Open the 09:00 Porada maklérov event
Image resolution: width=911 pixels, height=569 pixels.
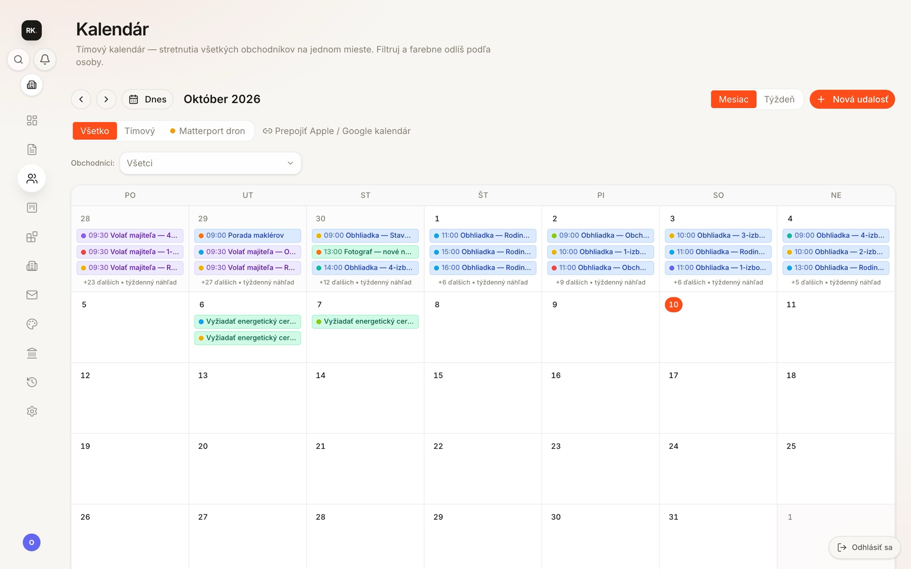tap(247, 236)
